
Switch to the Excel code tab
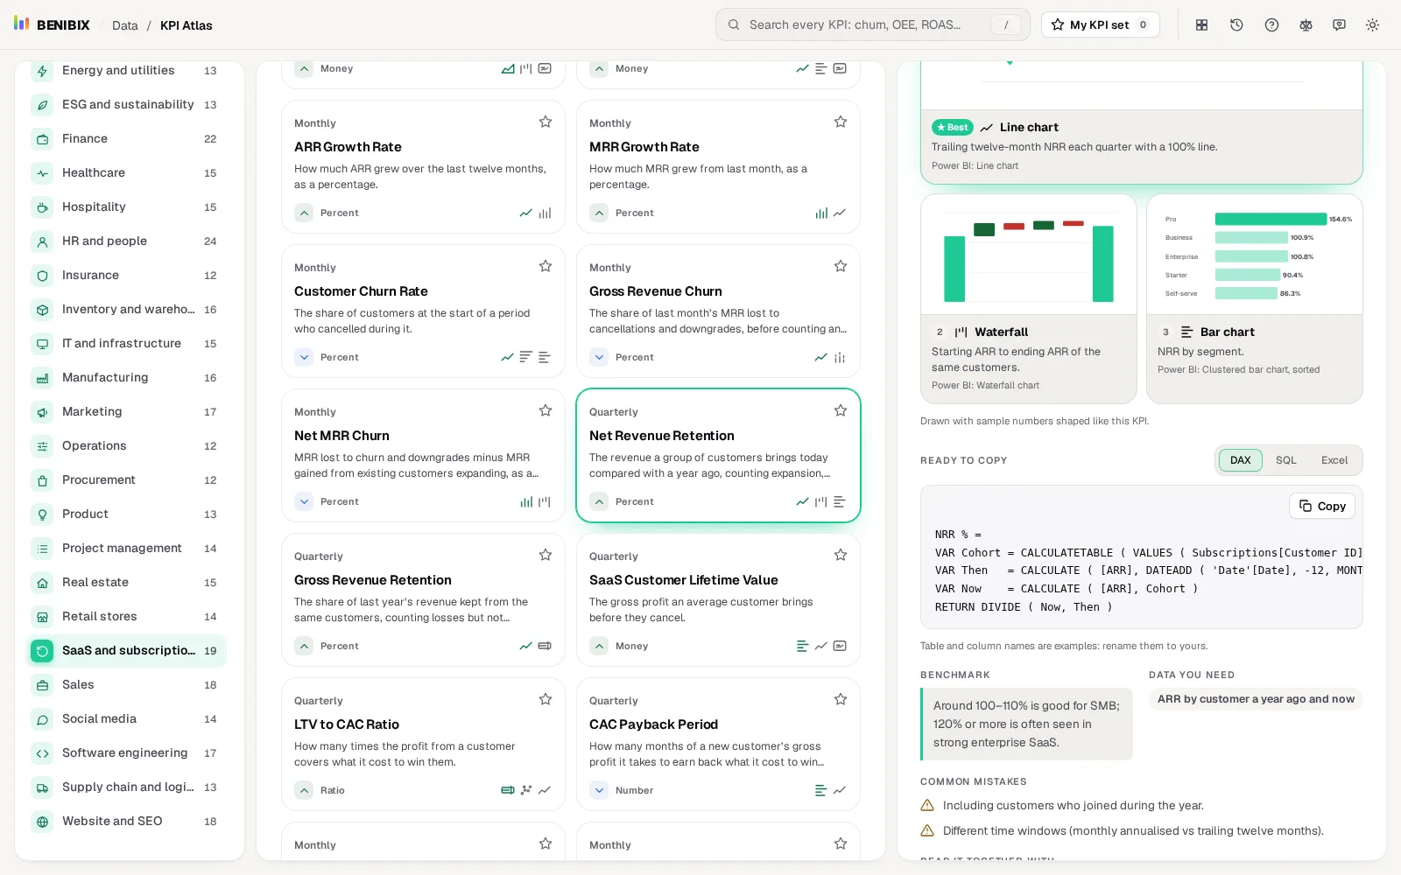pyautogui.click(x=1334, y=460)
